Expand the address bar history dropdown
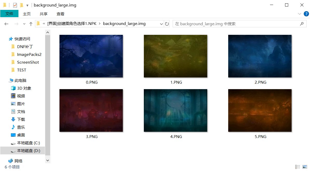Viewport: 310px width, 171px height. (161, 24)
